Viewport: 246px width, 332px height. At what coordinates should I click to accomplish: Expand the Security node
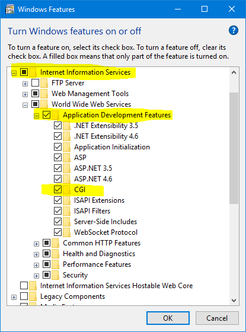pyautogui.click(x=36, y=276)
